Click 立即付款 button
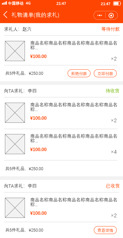Screen dimensions: 123x238 105,74
